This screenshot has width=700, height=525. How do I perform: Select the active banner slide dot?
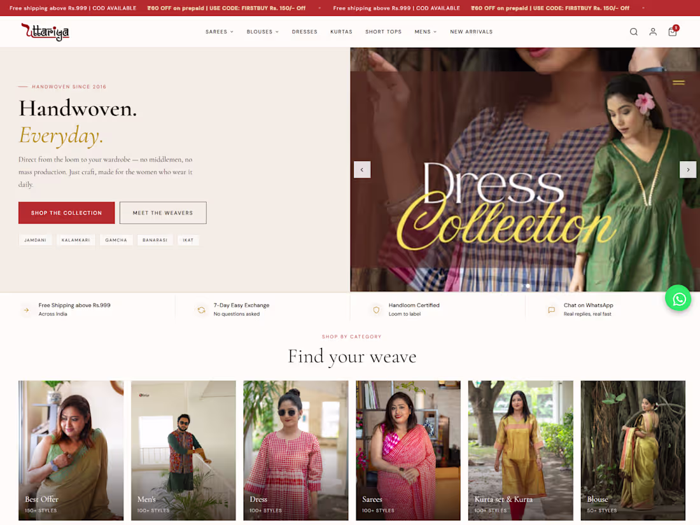pyautogui.click(x=528, y=286)
